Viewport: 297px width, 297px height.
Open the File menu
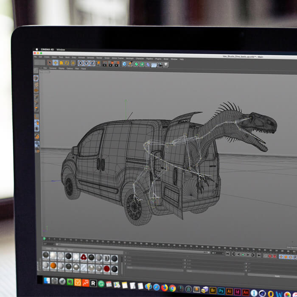(35, 56)
